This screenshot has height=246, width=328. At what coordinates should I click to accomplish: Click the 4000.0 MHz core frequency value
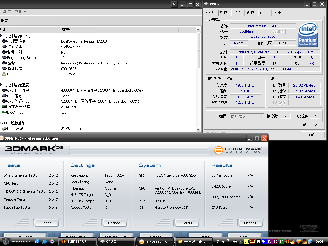pyautogui.click(x=70, y=90)
